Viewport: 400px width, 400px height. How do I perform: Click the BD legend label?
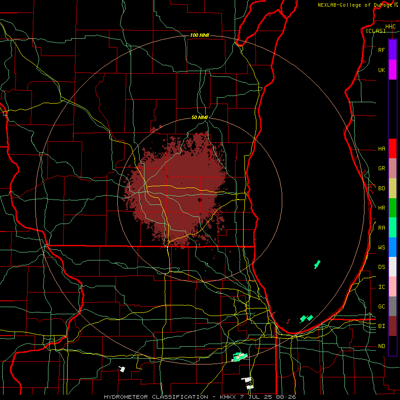381,188
